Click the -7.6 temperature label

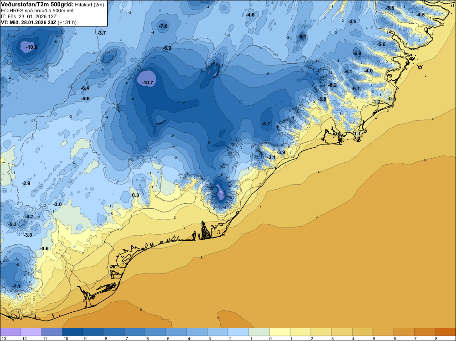point(163,26)
